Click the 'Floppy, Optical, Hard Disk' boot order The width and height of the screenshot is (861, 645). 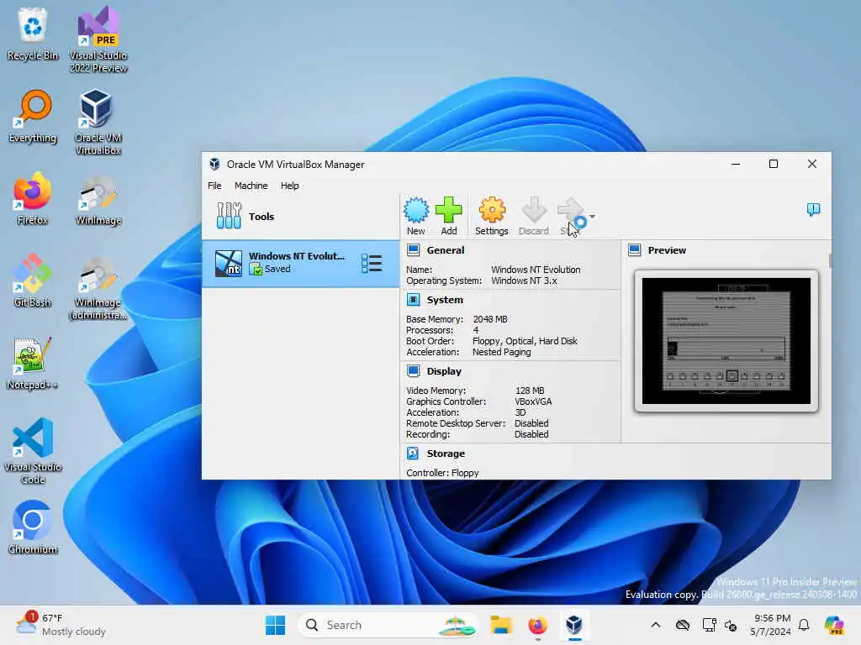click(525, 341)
